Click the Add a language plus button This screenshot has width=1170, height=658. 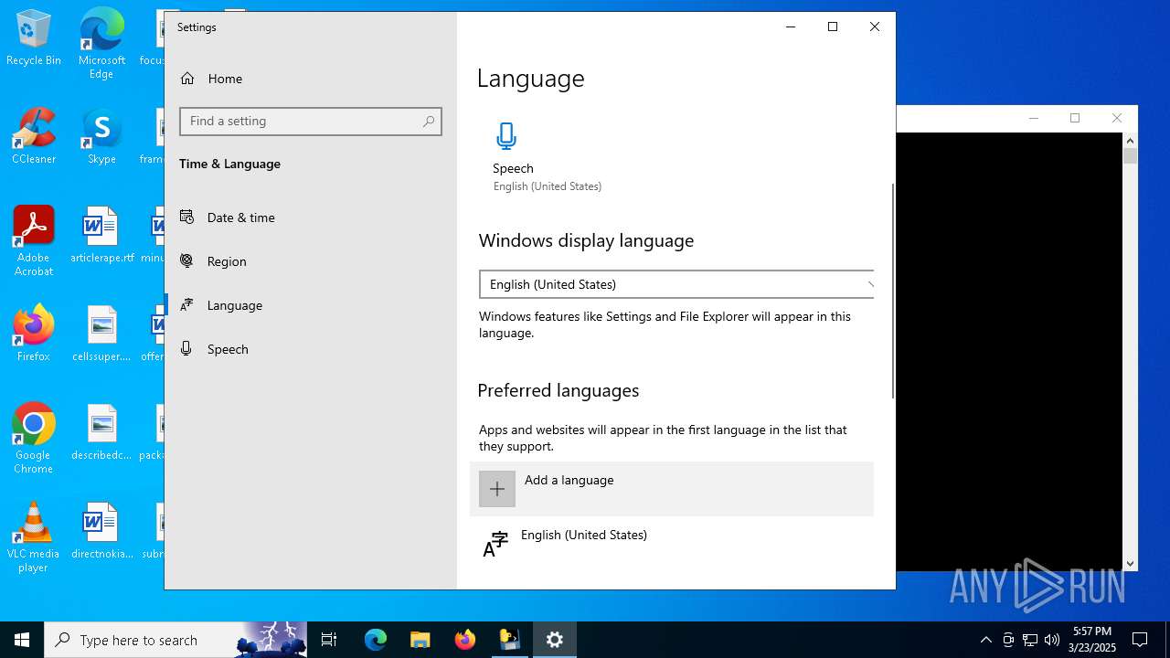(497, 489)
